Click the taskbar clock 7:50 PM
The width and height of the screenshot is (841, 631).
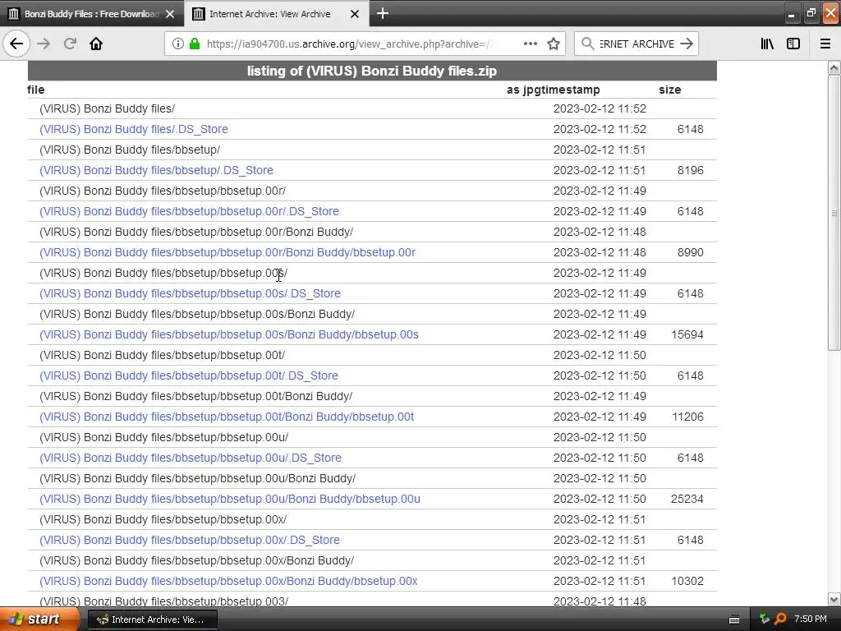click(811, 619)
